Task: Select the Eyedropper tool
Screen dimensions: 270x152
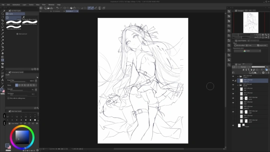Action: [3, 33]
